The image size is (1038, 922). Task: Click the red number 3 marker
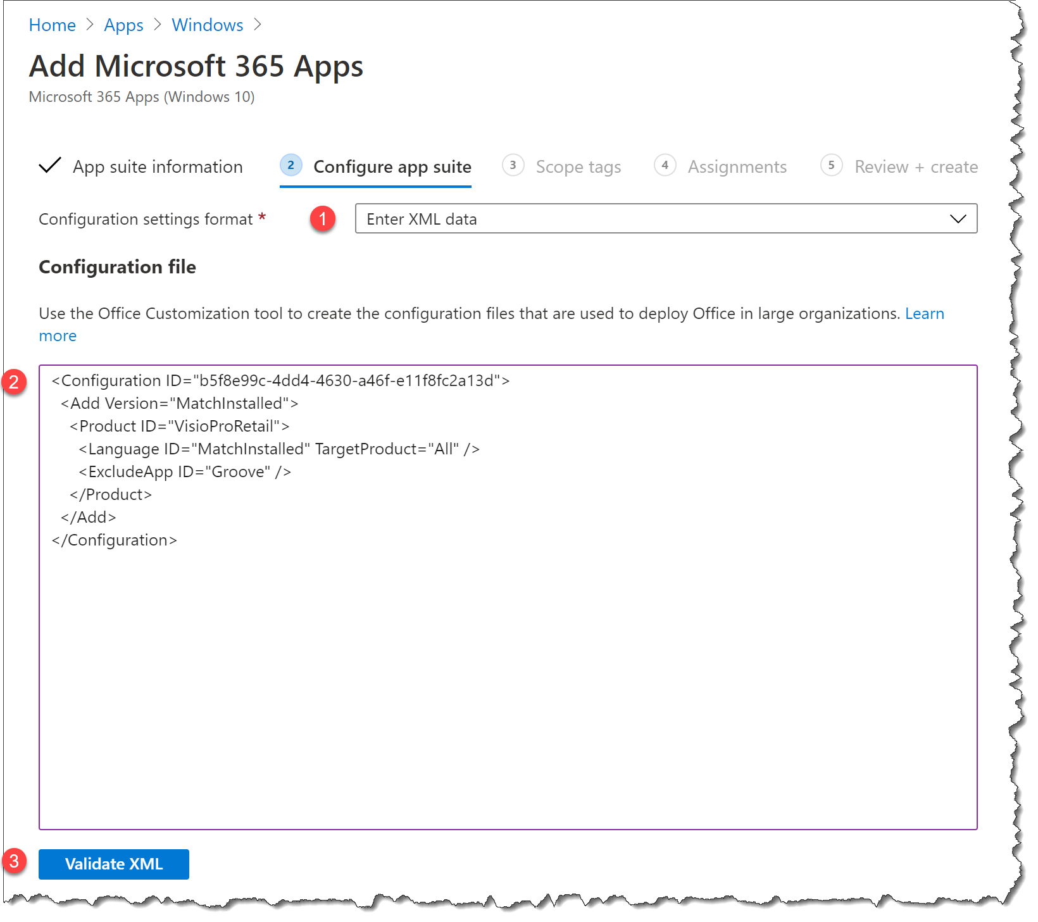[x=14, y=861]
